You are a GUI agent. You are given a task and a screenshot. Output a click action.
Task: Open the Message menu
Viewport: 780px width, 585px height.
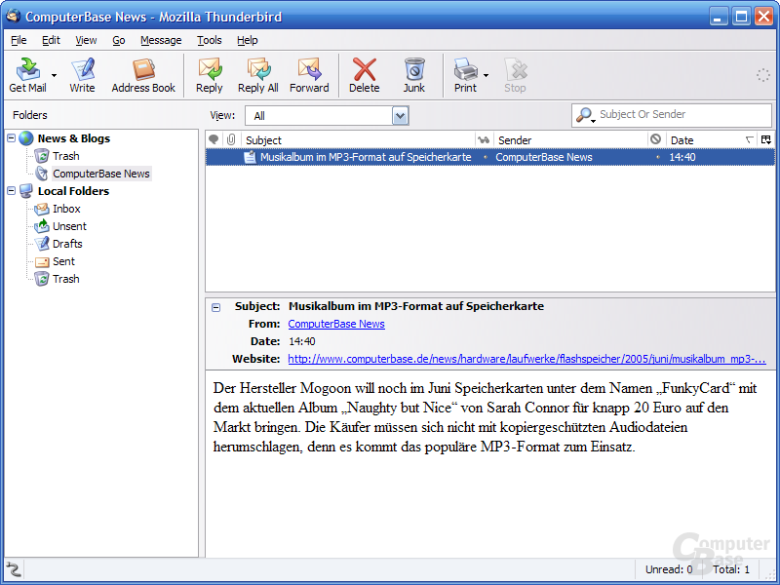click(161, 40)
